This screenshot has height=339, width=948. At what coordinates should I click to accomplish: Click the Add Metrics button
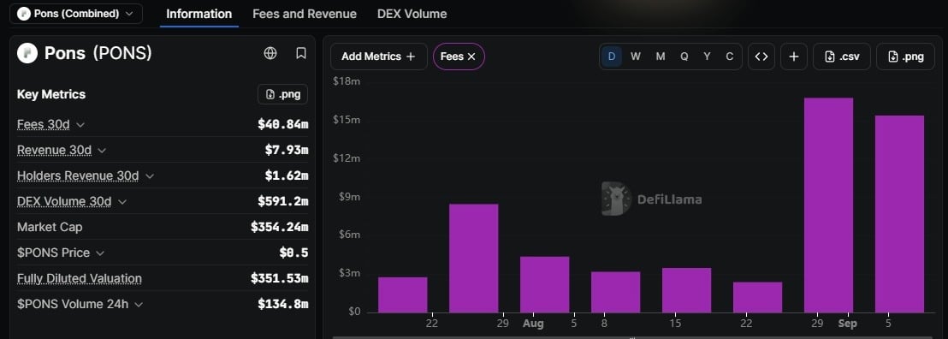pos(378,56)
